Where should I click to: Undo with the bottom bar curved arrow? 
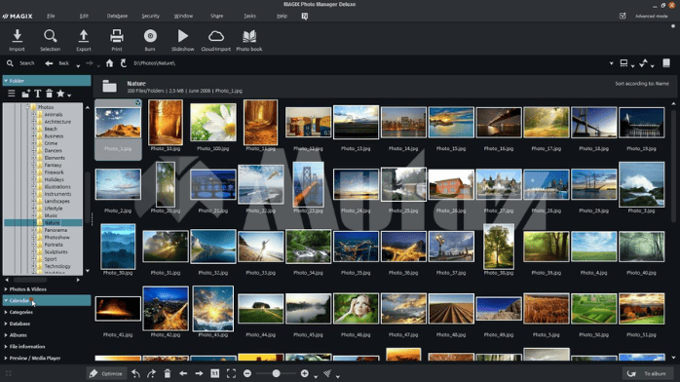[x=135, y=373]
